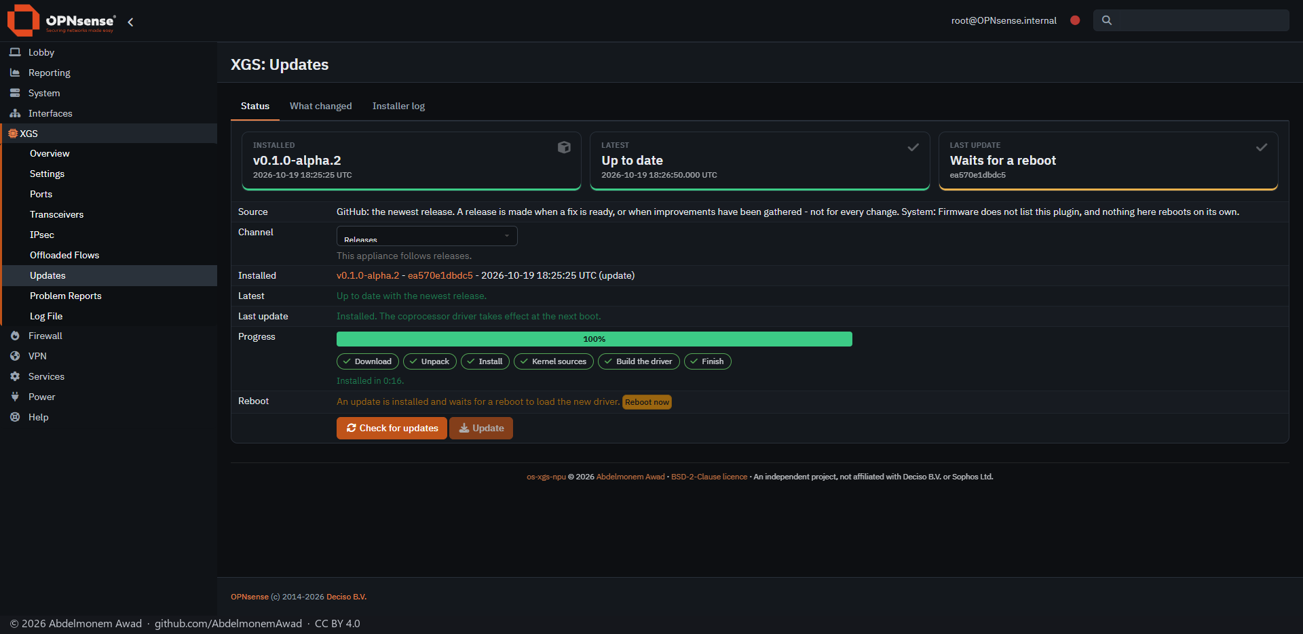Open VPN via its globe icon
Viewport: 1303px width, 634px height.
click(15, 356)
